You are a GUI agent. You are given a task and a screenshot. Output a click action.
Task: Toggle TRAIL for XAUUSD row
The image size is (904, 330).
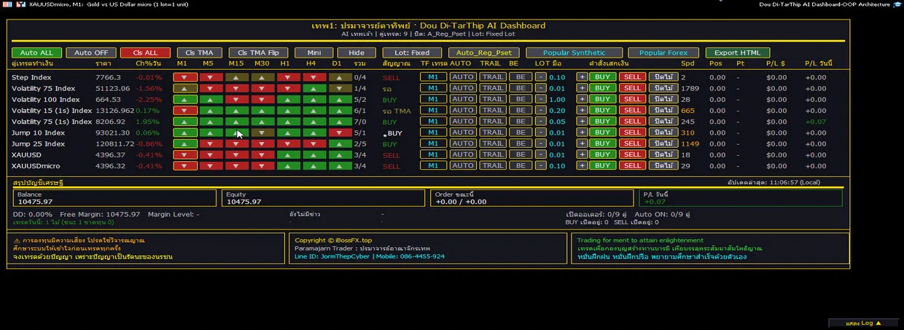[492, 154]
